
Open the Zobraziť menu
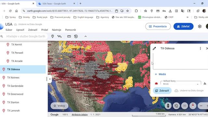(x=32, y=30)
